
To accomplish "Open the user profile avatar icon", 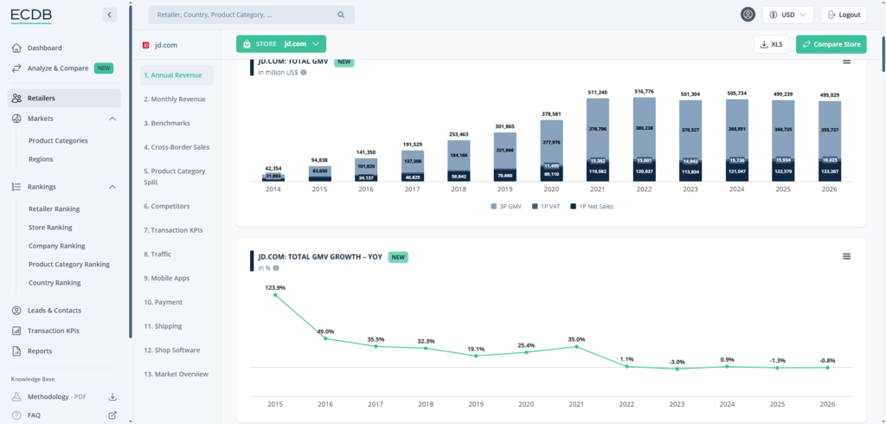I will click(748, 15).
